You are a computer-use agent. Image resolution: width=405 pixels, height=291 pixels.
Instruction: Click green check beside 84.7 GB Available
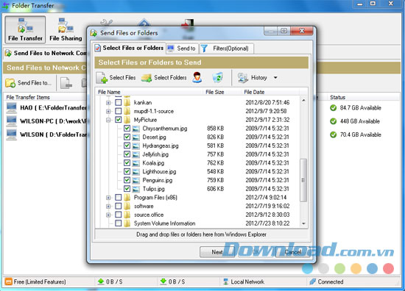(333, 108)
